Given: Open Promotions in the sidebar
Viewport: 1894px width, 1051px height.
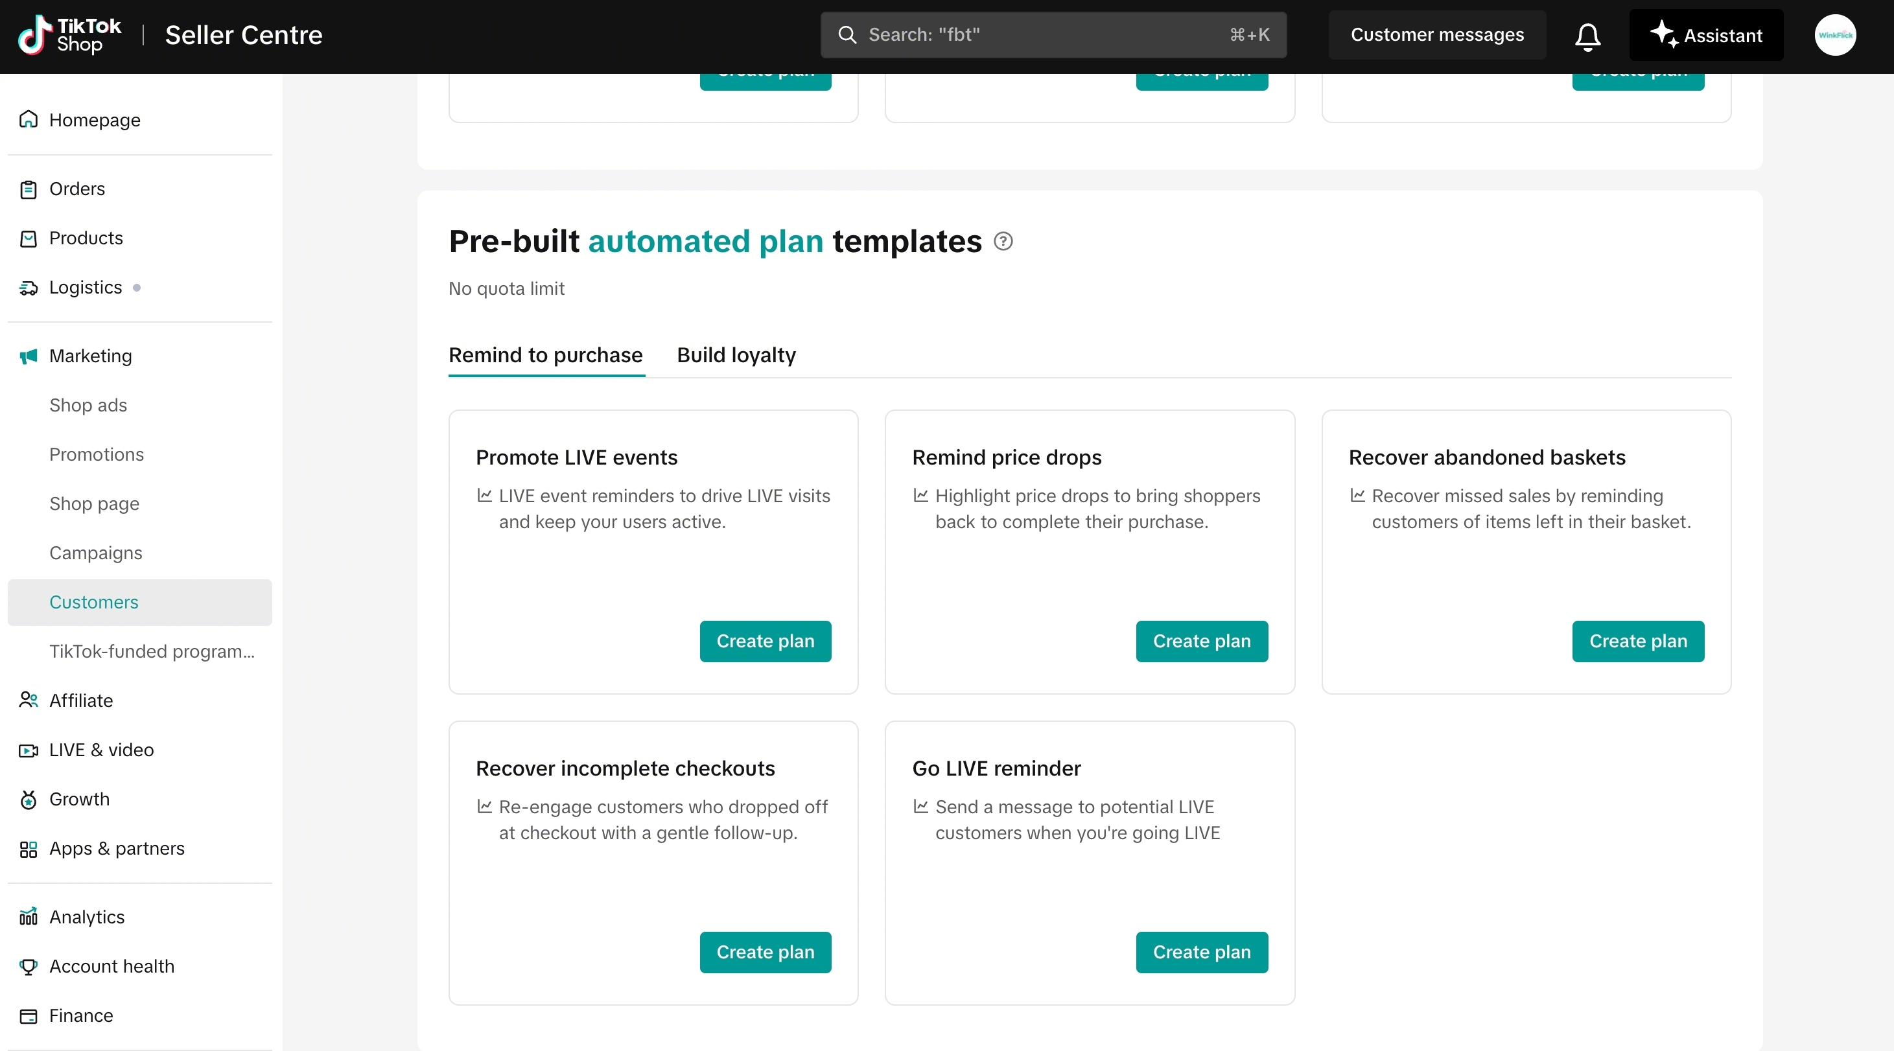Looking at the screenshot, I should tap(97, 454).
